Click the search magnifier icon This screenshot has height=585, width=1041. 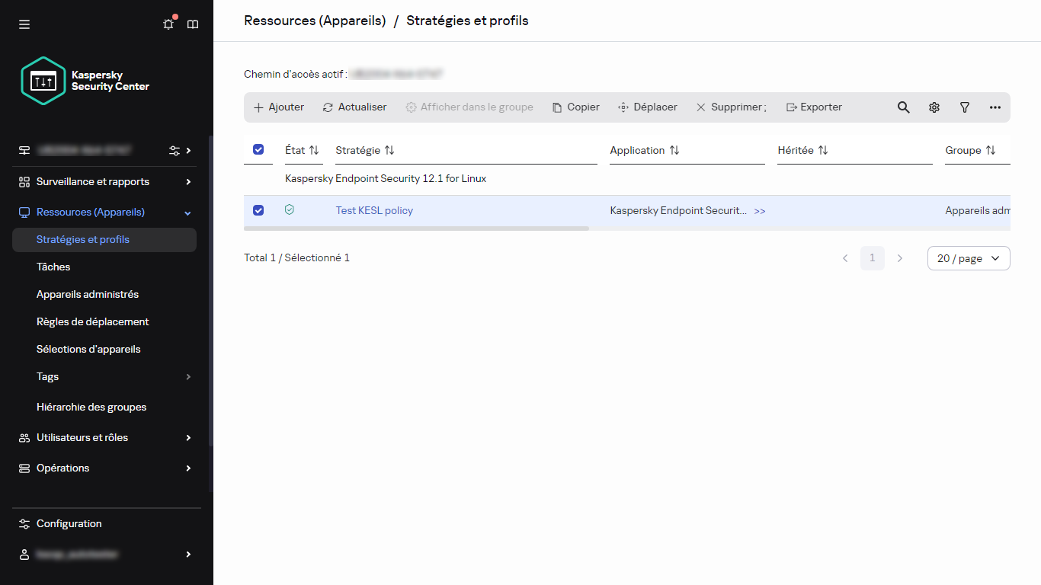(x=904, y=107)
